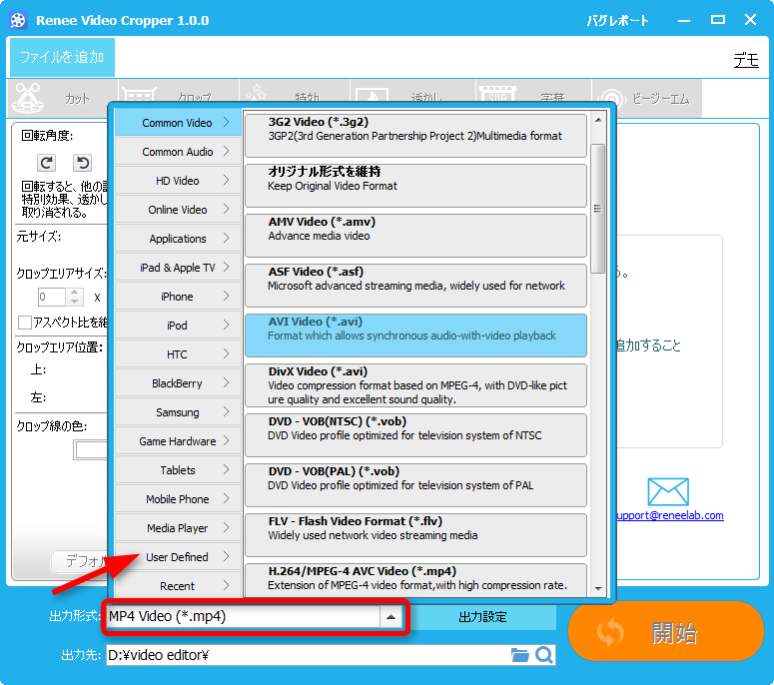Expand the iPad & Apple TV category

(x=178, y=268)
